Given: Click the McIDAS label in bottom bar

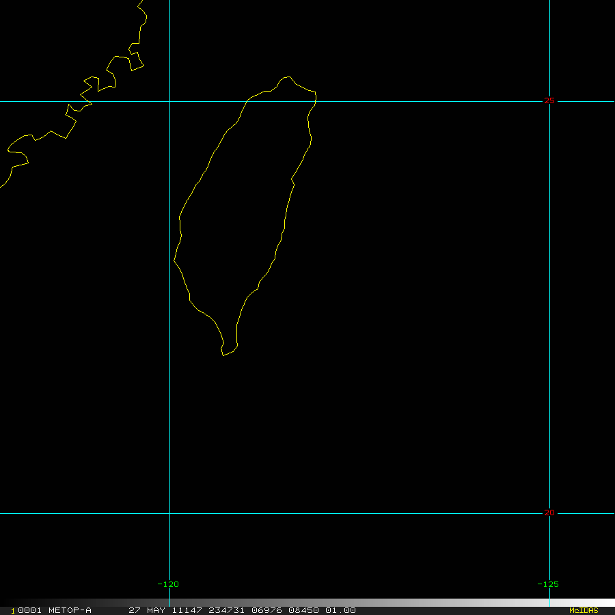Looking at the screenshot, I should [x=583, y=610].
